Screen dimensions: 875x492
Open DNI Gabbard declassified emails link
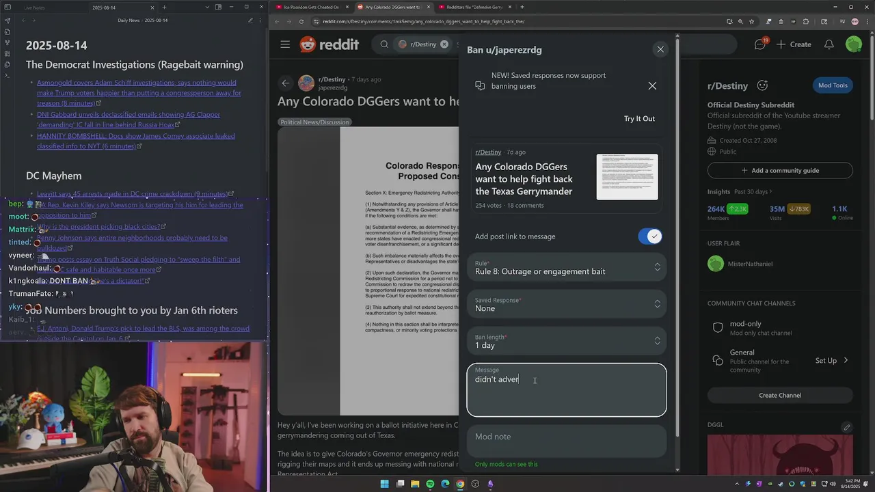pyautogui.click(x=129, y=120)
